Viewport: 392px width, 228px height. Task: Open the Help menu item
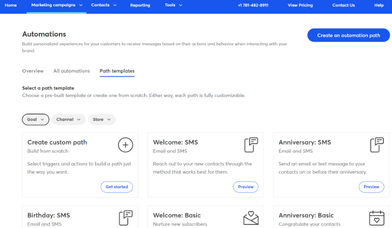point(379,5)
